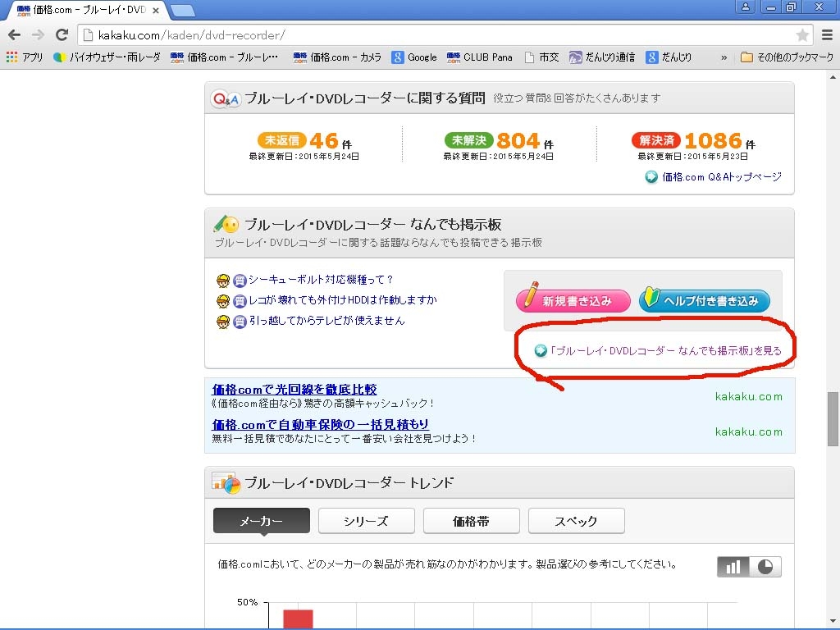Click the Chrome user profile icon

(745, 7)
